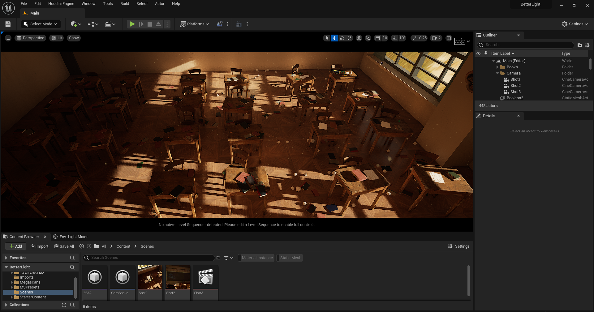Image resolution: width=594 pixels, height=312 pixels.
Task: Go back in Content Browser history
Action: coord(82,246)
